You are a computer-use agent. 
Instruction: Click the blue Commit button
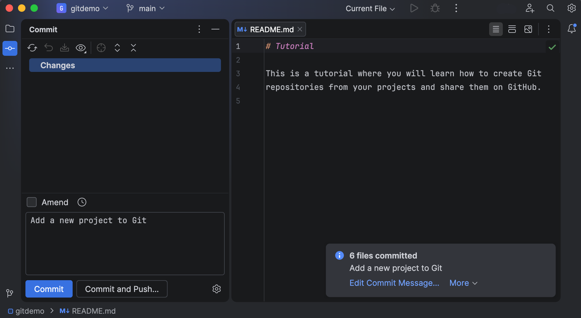tap(49, 289)
